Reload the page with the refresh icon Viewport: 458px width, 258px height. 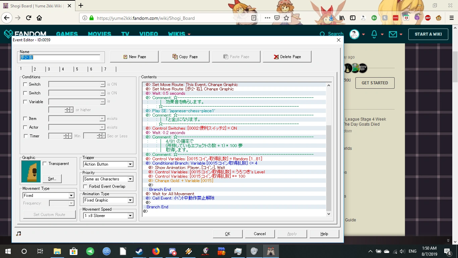coord(28,18)
